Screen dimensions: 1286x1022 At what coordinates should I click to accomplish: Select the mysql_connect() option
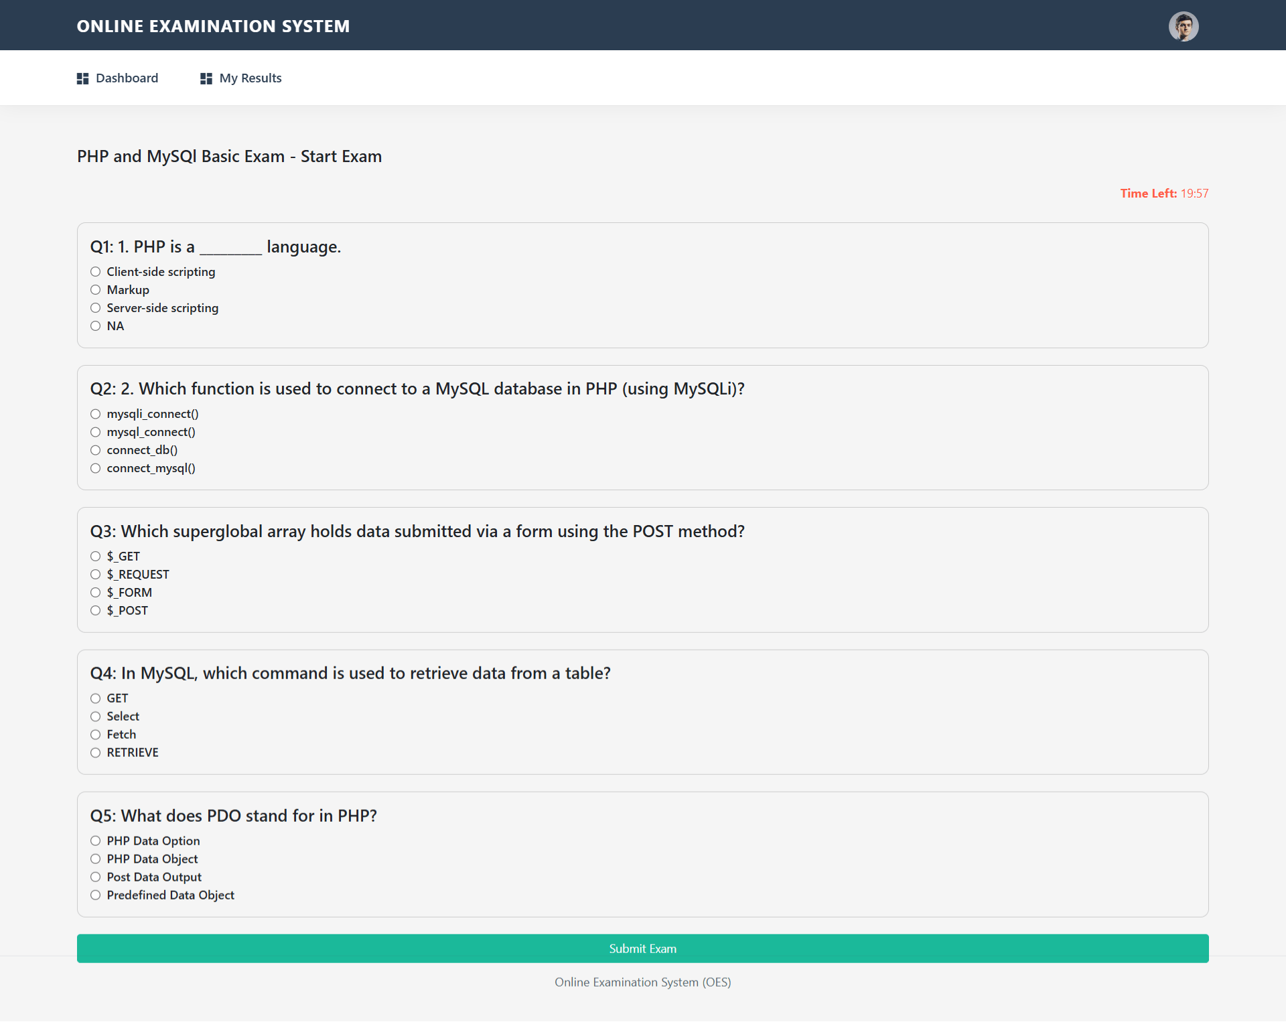96,432
